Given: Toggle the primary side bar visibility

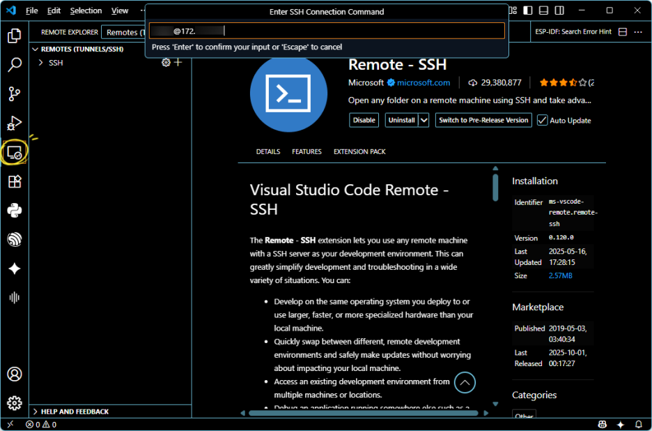Looking at the screenshot, I should (x=528, y=10).
